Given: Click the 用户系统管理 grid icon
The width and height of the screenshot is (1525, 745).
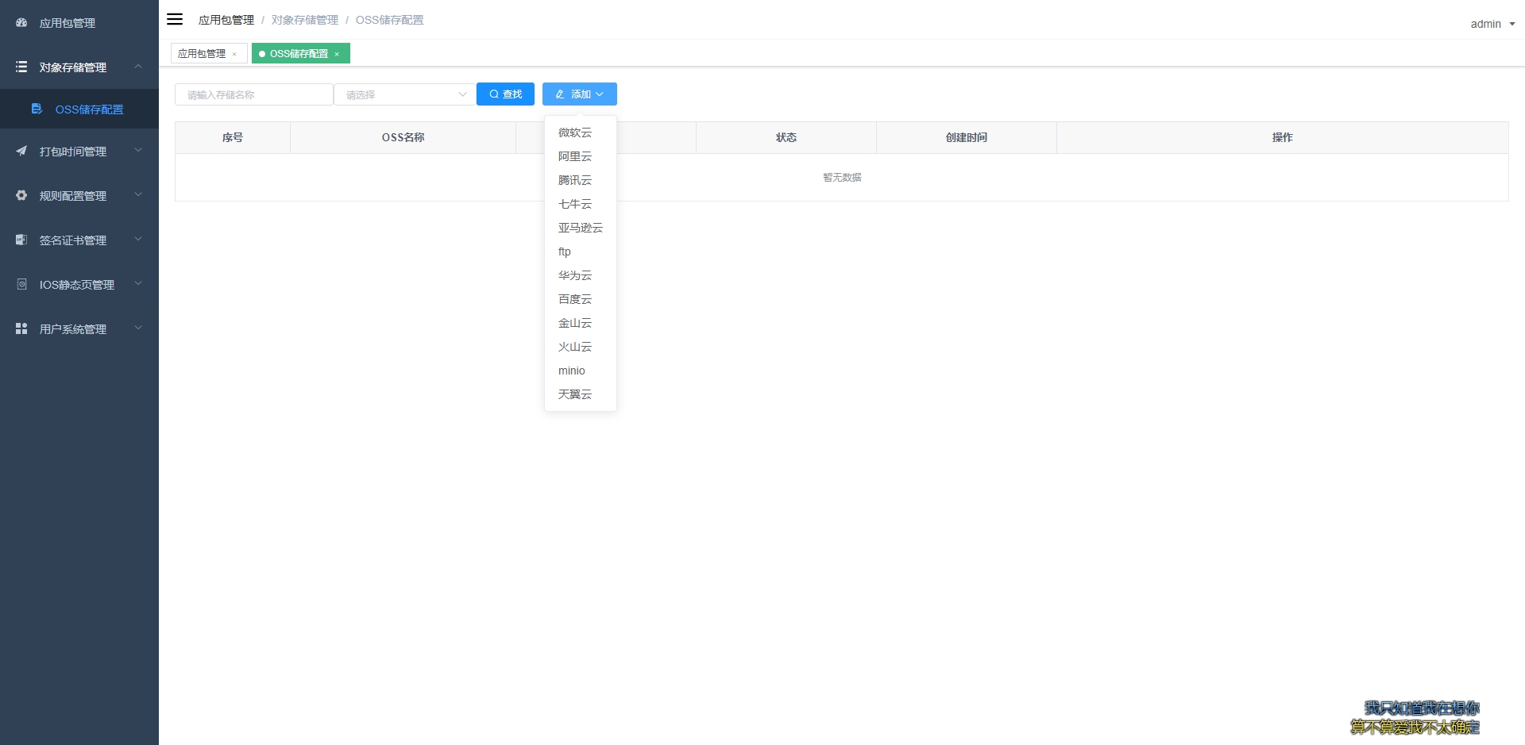Looking at the screenshot, I should click(x=21, y=328).
